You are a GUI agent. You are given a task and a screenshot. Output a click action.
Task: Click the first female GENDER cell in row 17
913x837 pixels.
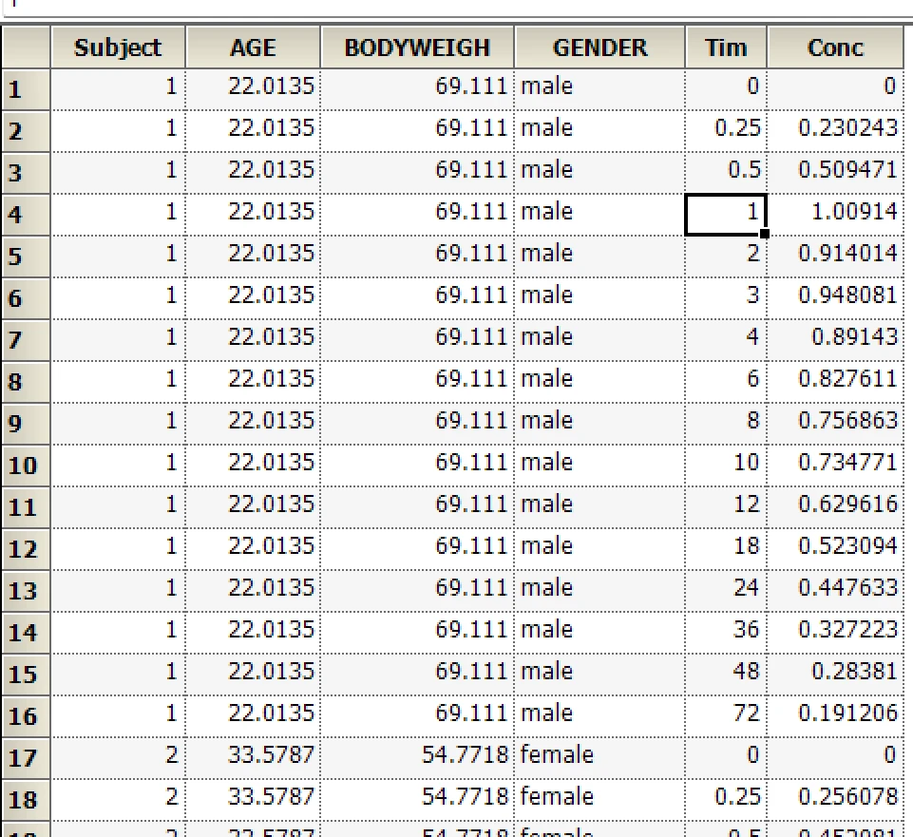tap(599, 755)
